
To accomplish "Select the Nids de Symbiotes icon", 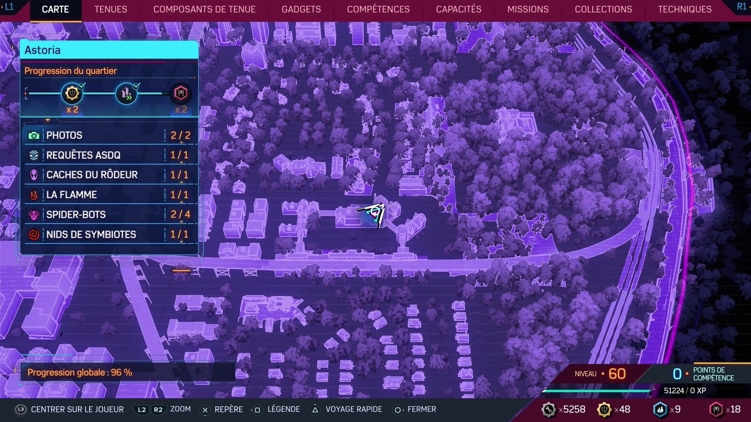I will coord(34,234).
